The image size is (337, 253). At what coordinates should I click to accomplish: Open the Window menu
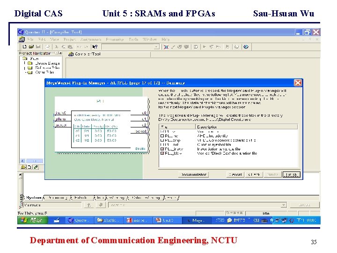[150, 39]
